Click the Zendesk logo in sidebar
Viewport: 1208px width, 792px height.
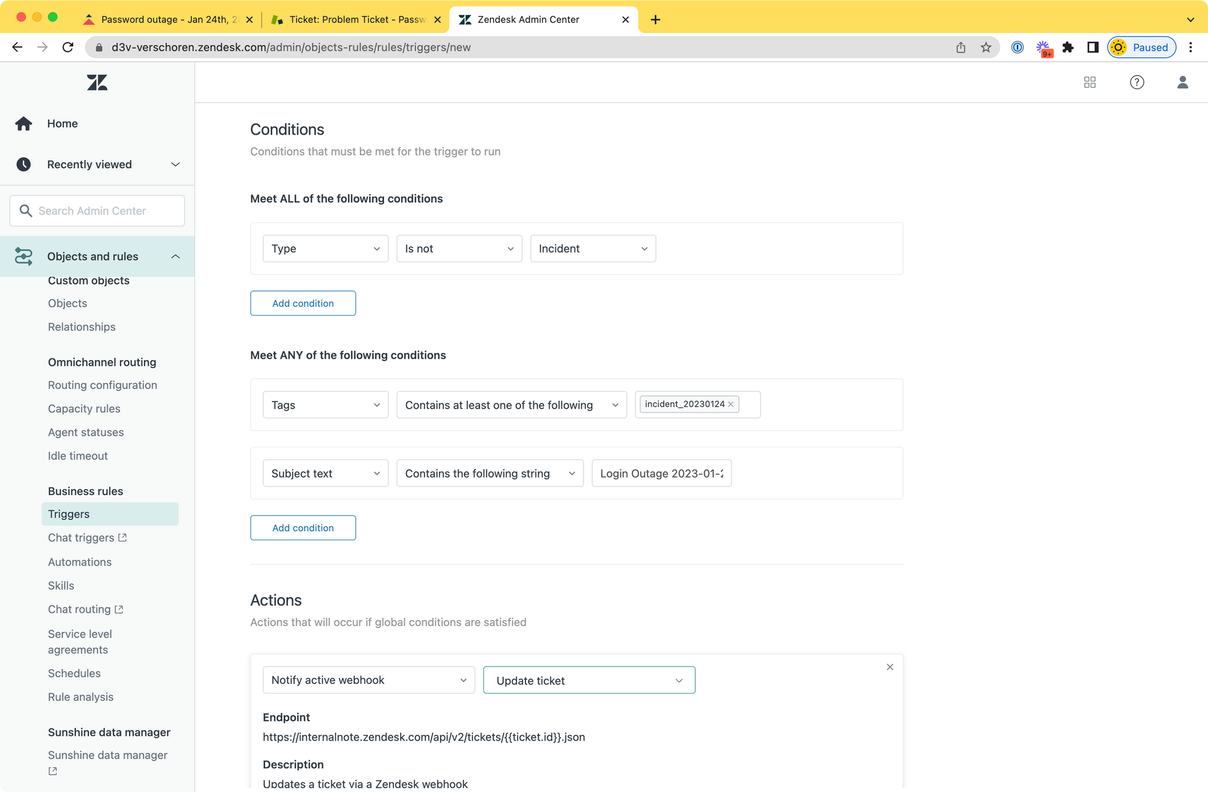pos(97,83)
